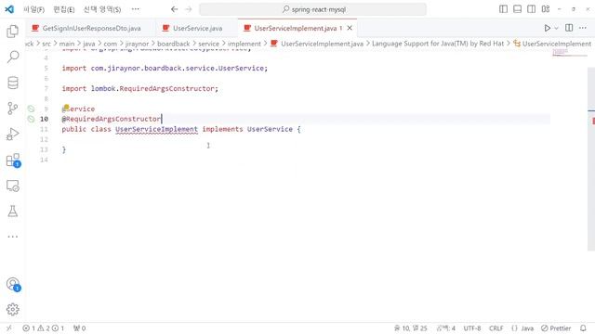595x334 pixels.
Task: Click the minimap code preview
Action: click(x=570, y=53)
